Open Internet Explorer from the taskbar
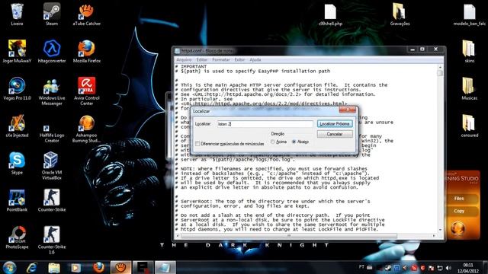The image size is (488, 274). (32, 267)
